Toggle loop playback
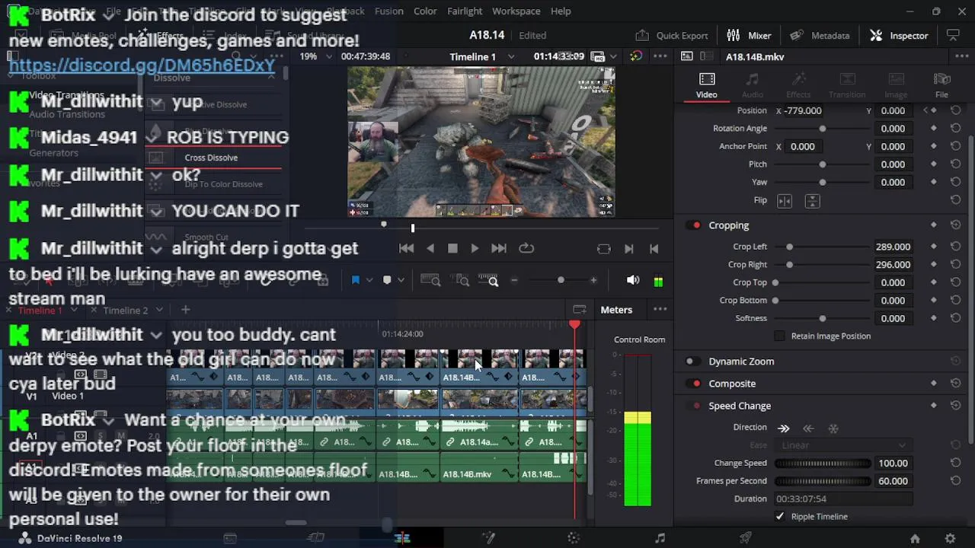This screenshot has width=975, height=548. [526, 248]
